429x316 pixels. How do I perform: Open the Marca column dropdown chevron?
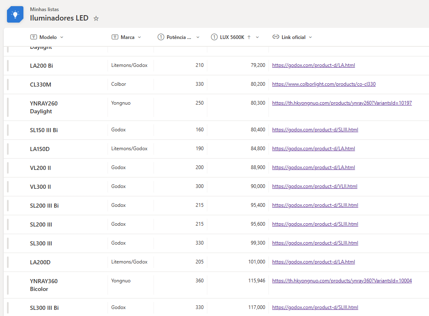(140, 37)
